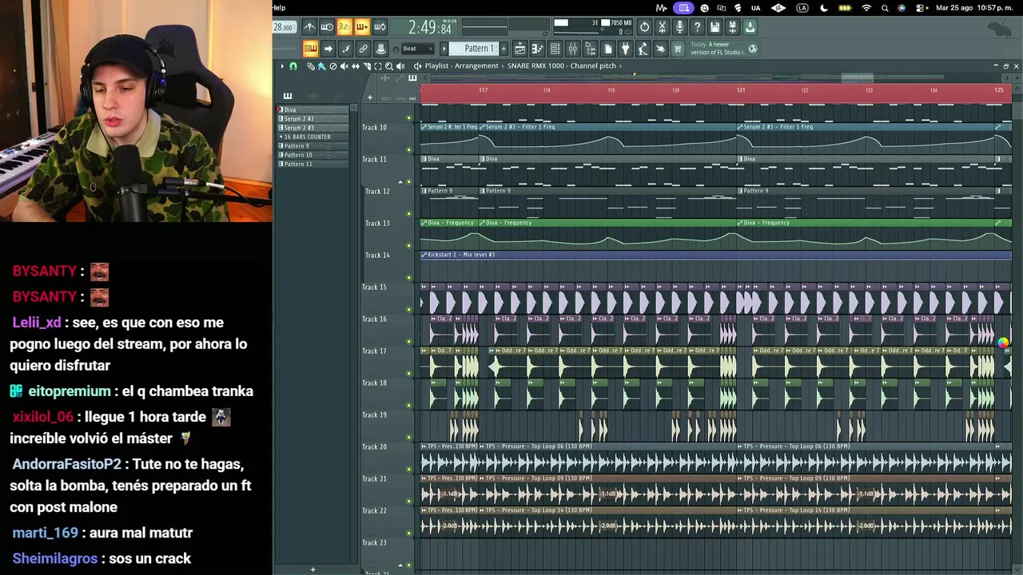Click the arrow left of Pattern 1 selector

point(444,49)
